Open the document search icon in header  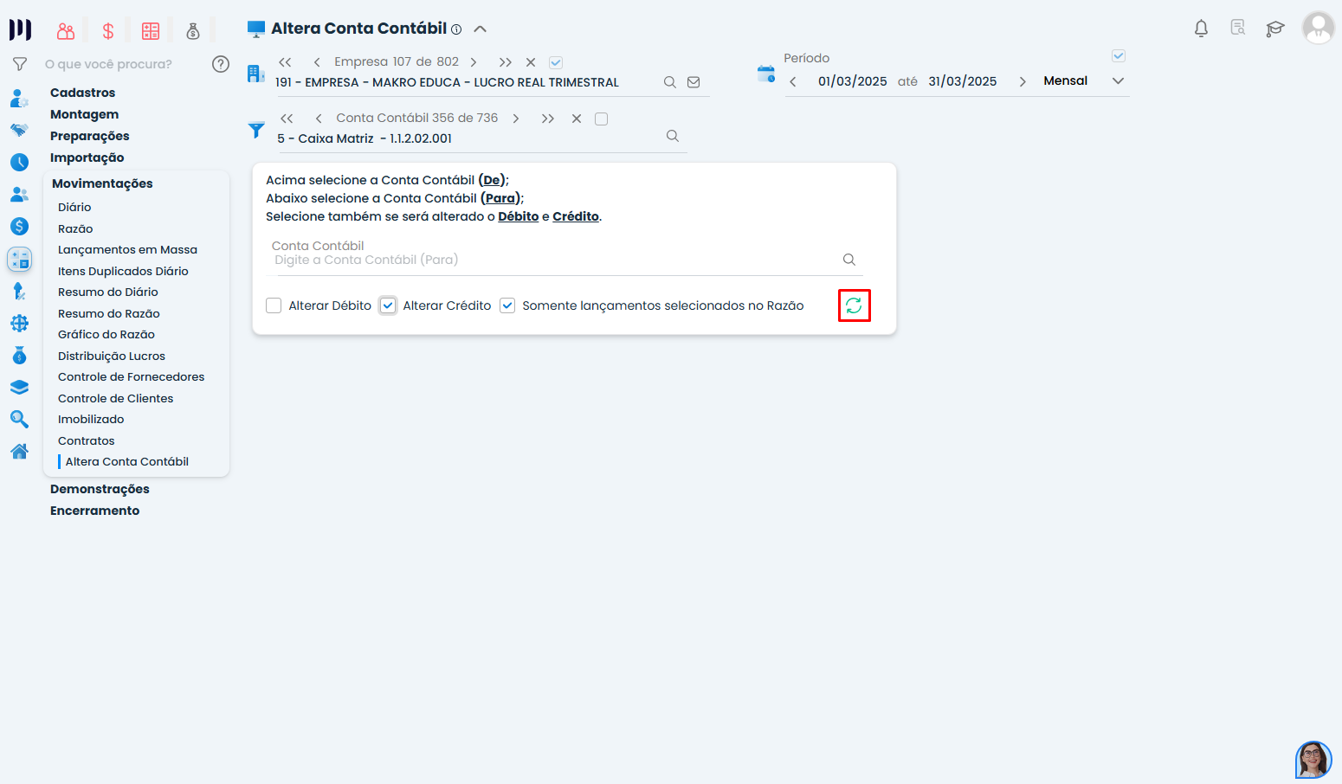click(x=1238, y=28)
